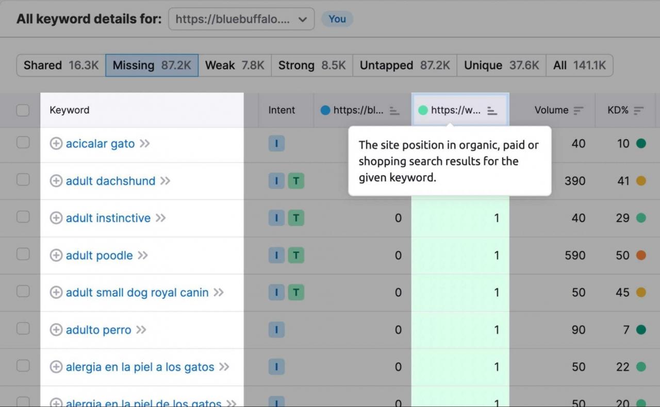The image size is (660, 407).
Task: Expand double-chevron next to adult instinctive
Action: [161, 218]
